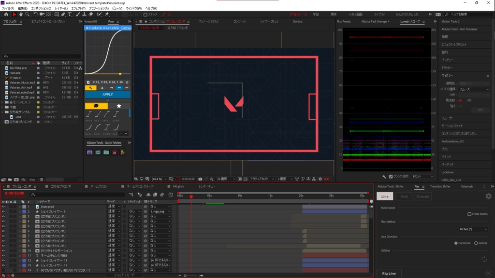Click the Grid button in Rex panel
The height and width of the screenshot is (278, 495).
point(404,196)
